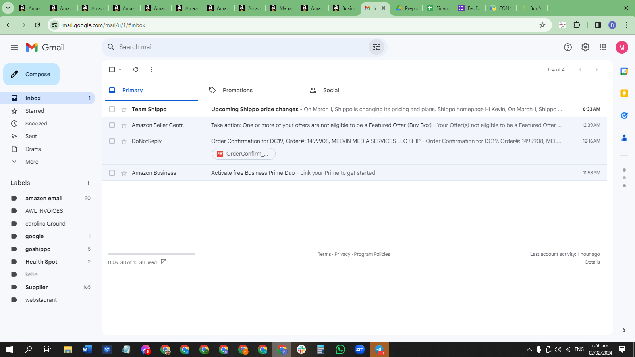This screenshot has height=357, width=635.
Task: Open Zoom from the taskbar
Action: (360, 349)
